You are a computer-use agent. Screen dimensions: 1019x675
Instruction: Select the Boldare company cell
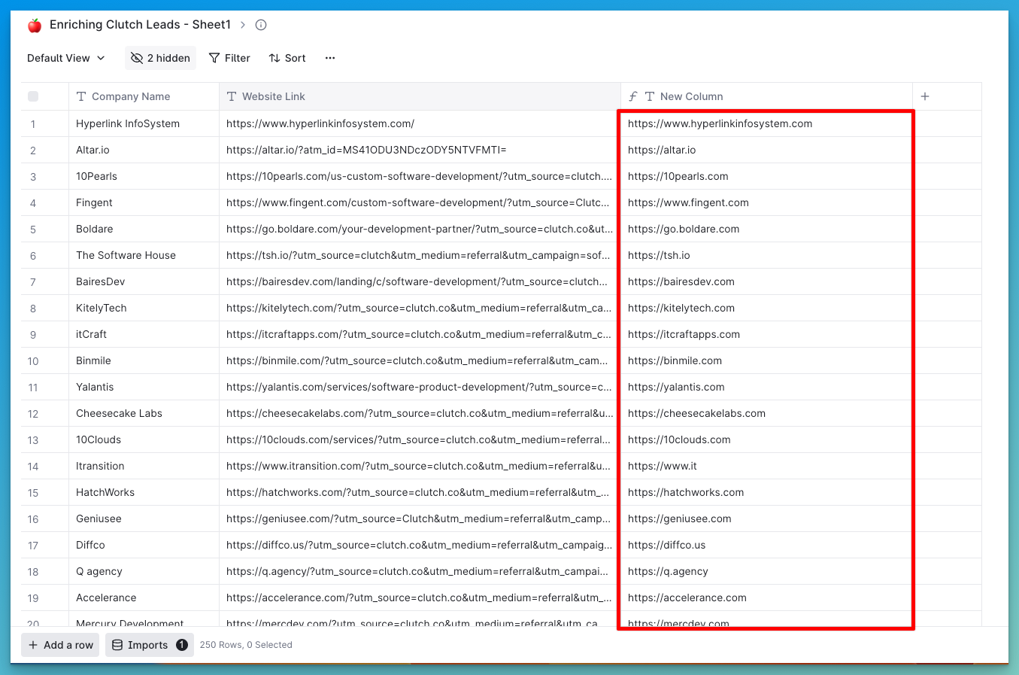coord(144,229)
